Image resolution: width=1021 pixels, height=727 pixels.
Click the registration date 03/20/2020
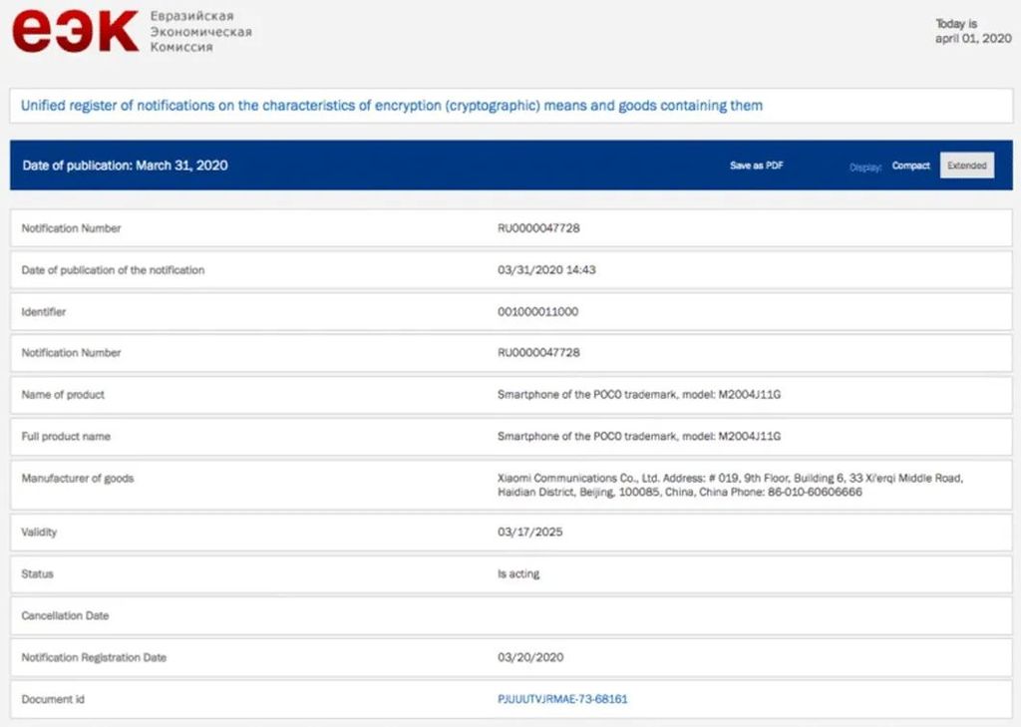[529, 658]
